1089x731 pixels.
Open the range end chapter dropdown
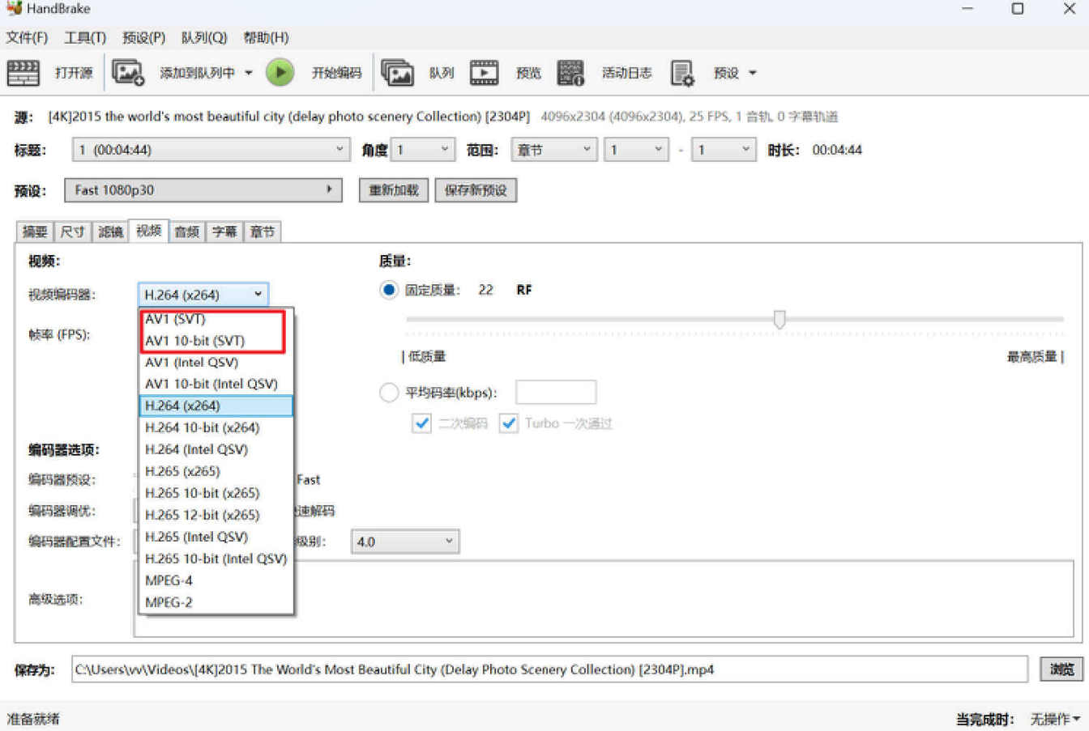[x=723, y=150]
